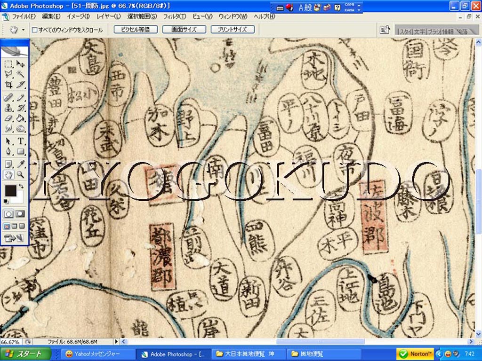482x361 pixels.
Task: Jump to ImageReady from toolbox bottom
Action: tap(15, 238)
